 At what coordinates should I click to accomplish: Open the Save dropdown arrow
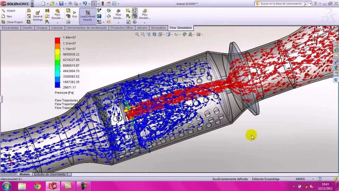click(x=65, y=4)
